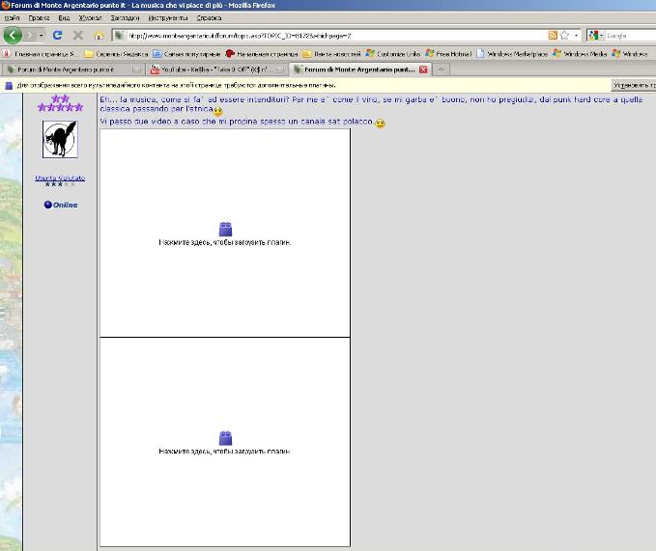Click the Utente Valutato link
656x551 pixels.
[60, 178]
